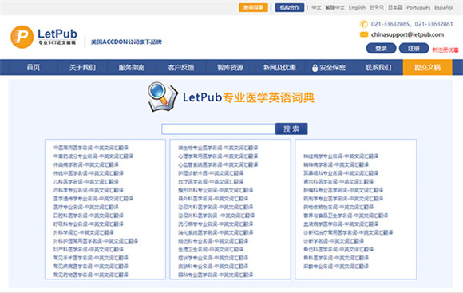The height and width of the screenshot is (293, 463).
Task: Open 心理学常用医学名词 vocabulary link
Action: click(x=218, y=156)
